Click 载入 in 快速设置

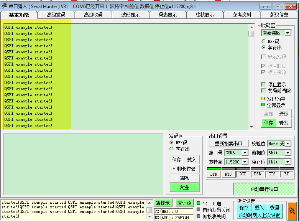[259, 208]
